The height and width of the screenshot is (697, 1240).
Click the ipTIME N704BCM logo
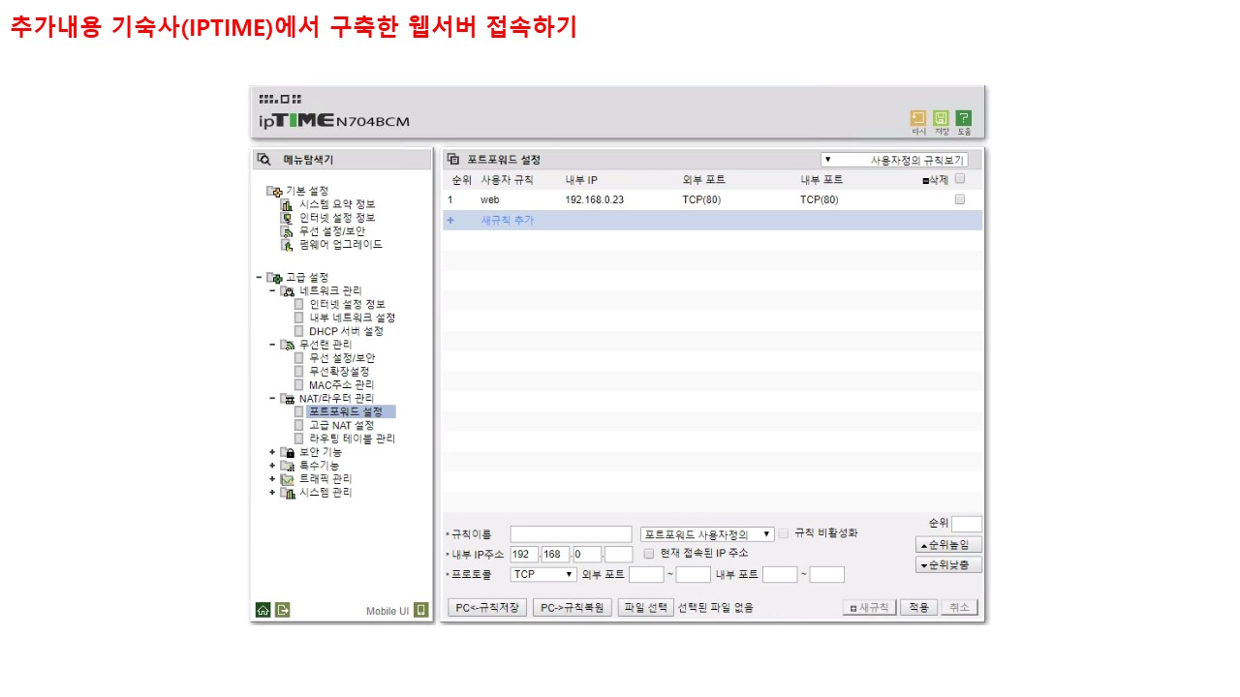pyautogui.click(x=334, y=121)
